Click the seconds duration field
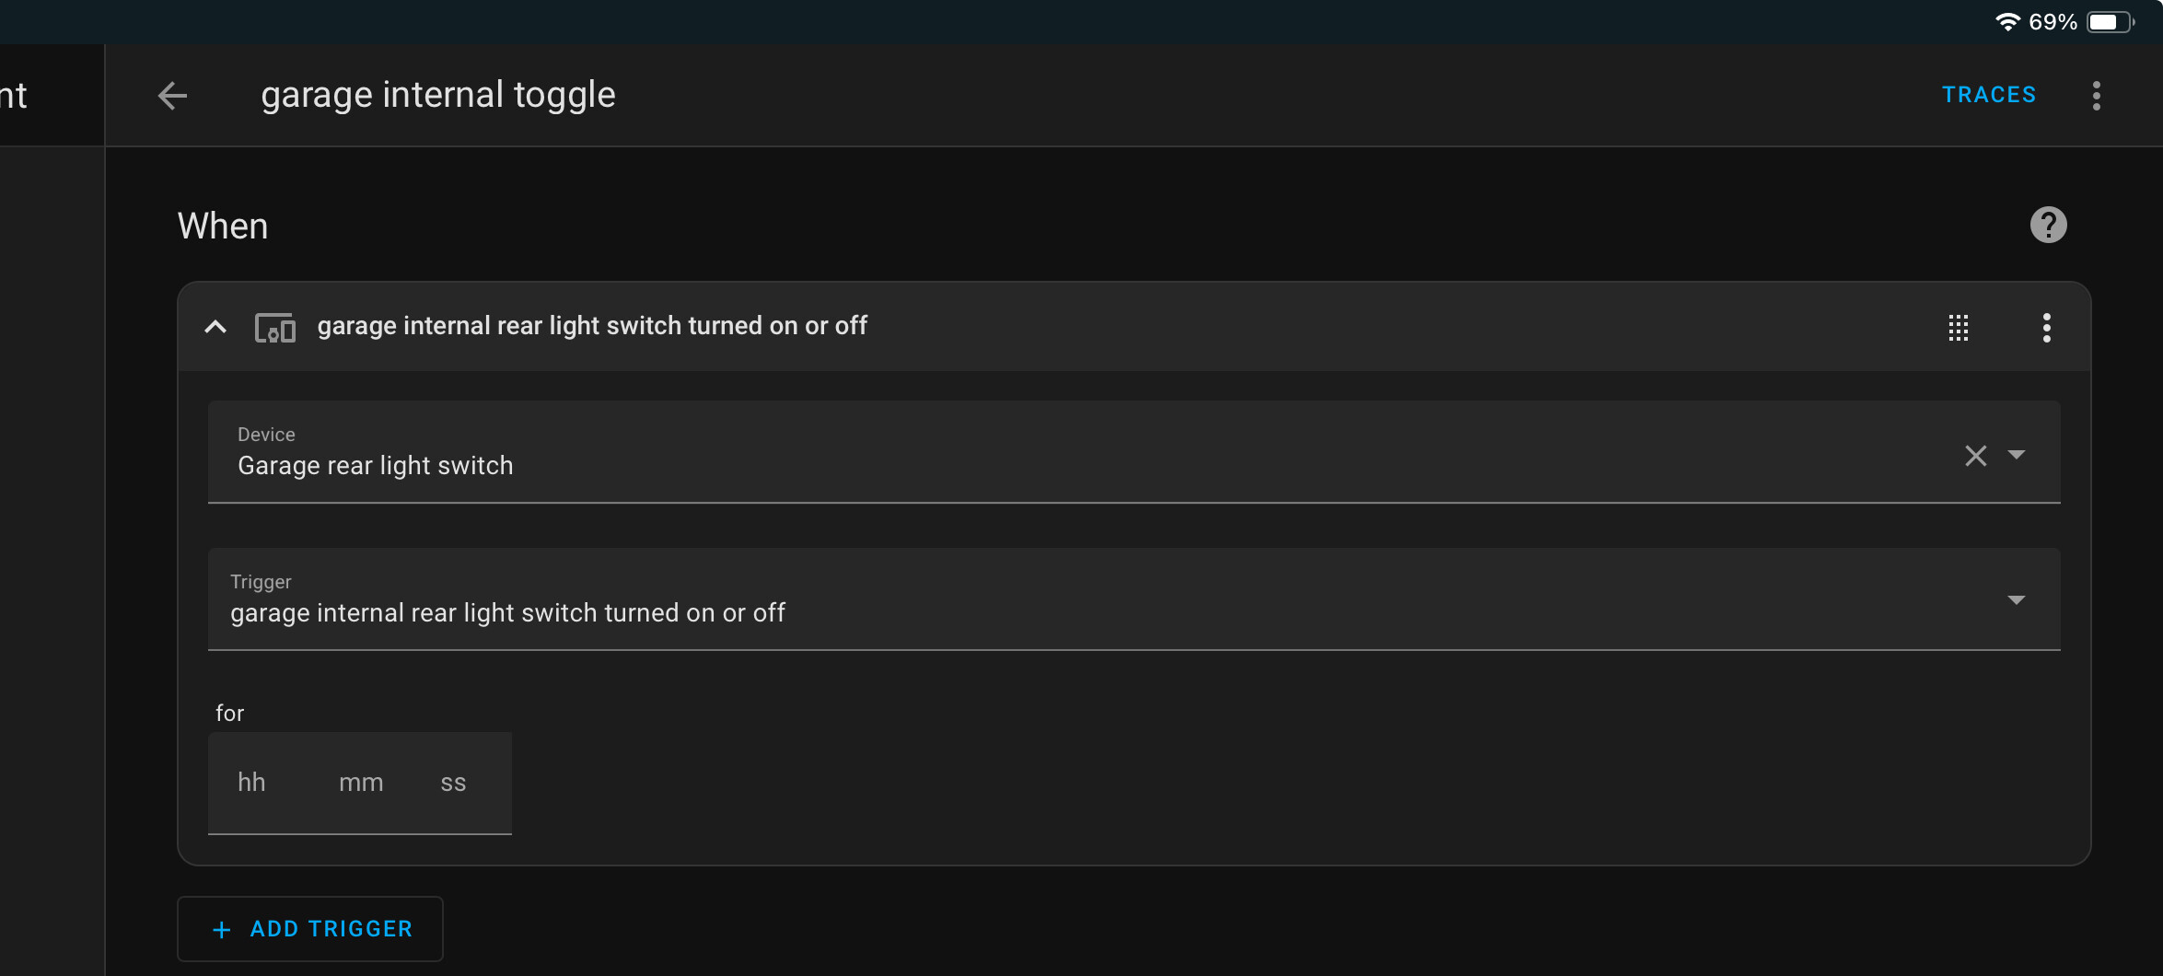2163x976 pixels. click(453, 783)
